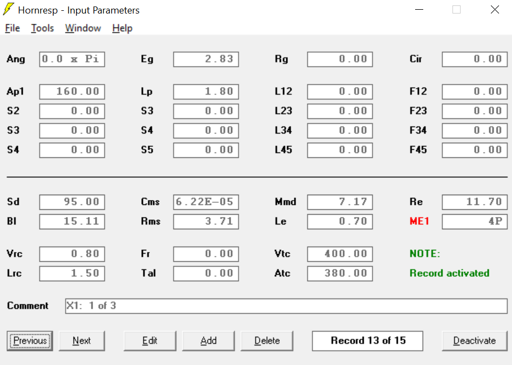This screenshot has width=512, height=365.
Task: Click the Fr input field
Action: pyautogui.click(x=206, y=254)
